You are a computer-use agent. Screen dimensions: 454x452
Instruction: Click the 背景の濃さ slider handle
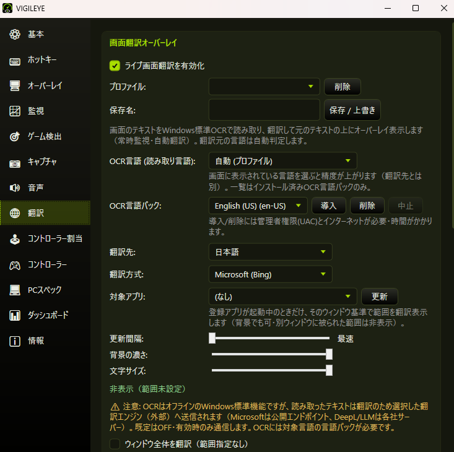(329, 354)
